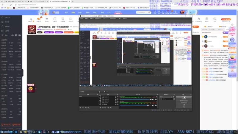Move scene up in OBS Scenes panel
Image resolution: width=238 pixels, height=134 pixels.
[x=86, y=107]
